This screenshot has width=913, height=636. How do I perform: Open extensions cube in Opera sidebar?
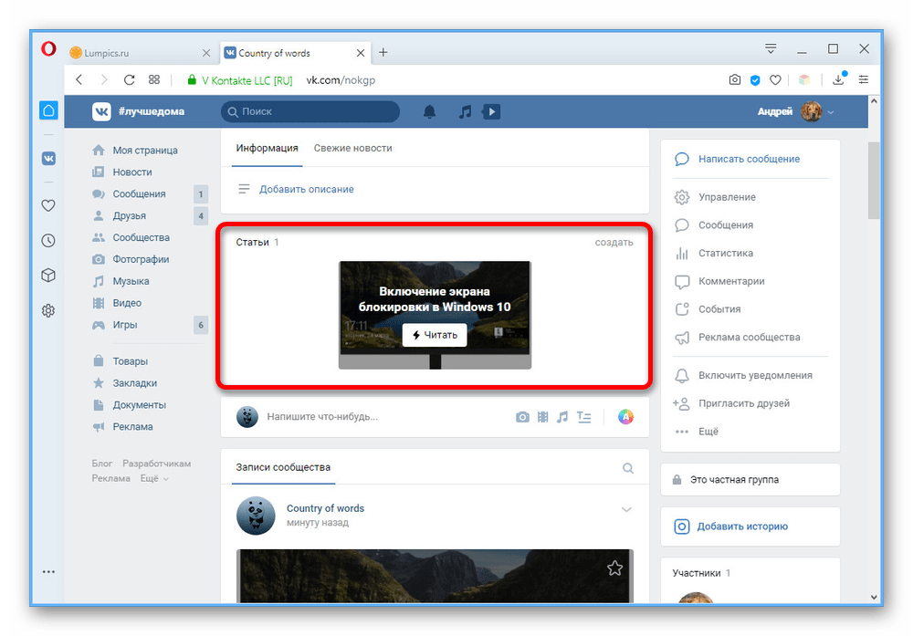click(x=48, y=276)
